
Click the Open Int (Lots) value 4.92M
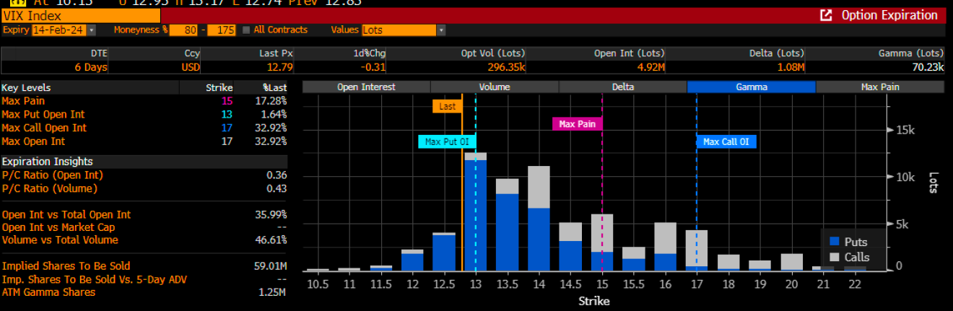coord(650,67)
